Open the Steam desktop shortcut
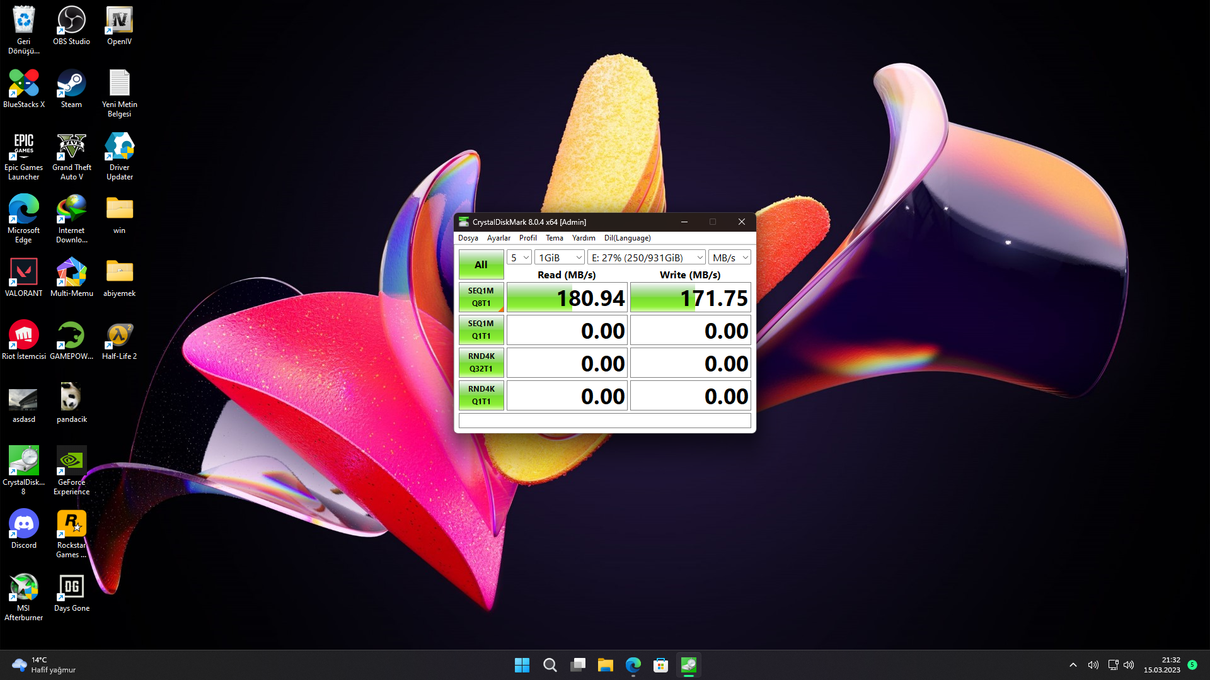The image size is (1210, 680). pyautogui.click(x=71, y=85)
